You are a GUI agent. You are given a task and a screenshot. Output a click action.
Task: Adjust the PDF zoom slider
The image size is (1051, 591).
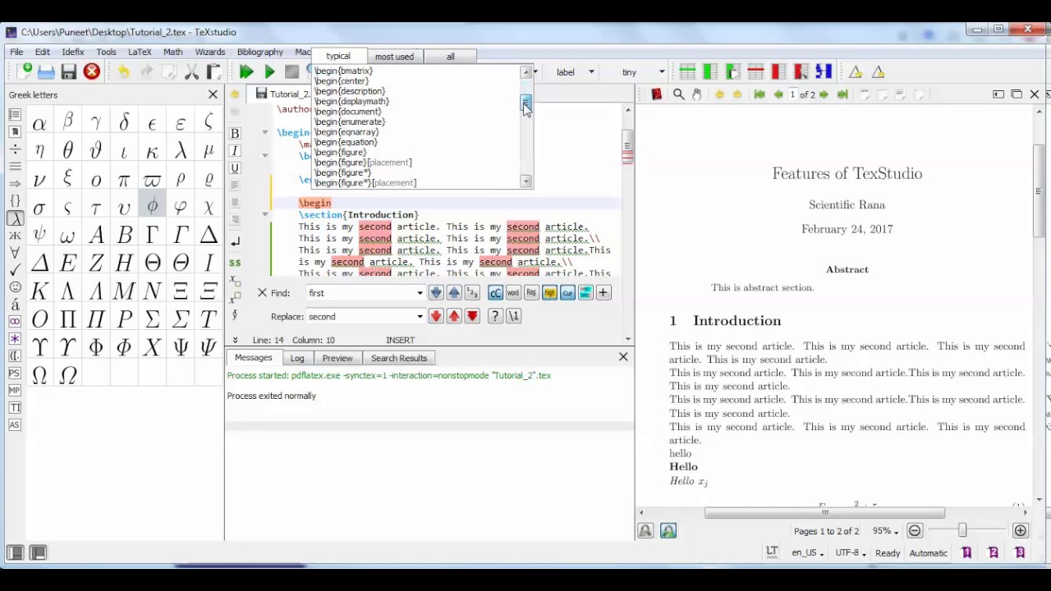[x=962, y=531]
